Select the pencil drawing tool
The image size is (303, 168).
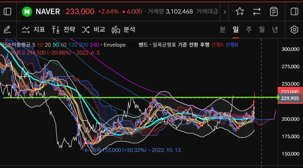click(x=7, y=30)
